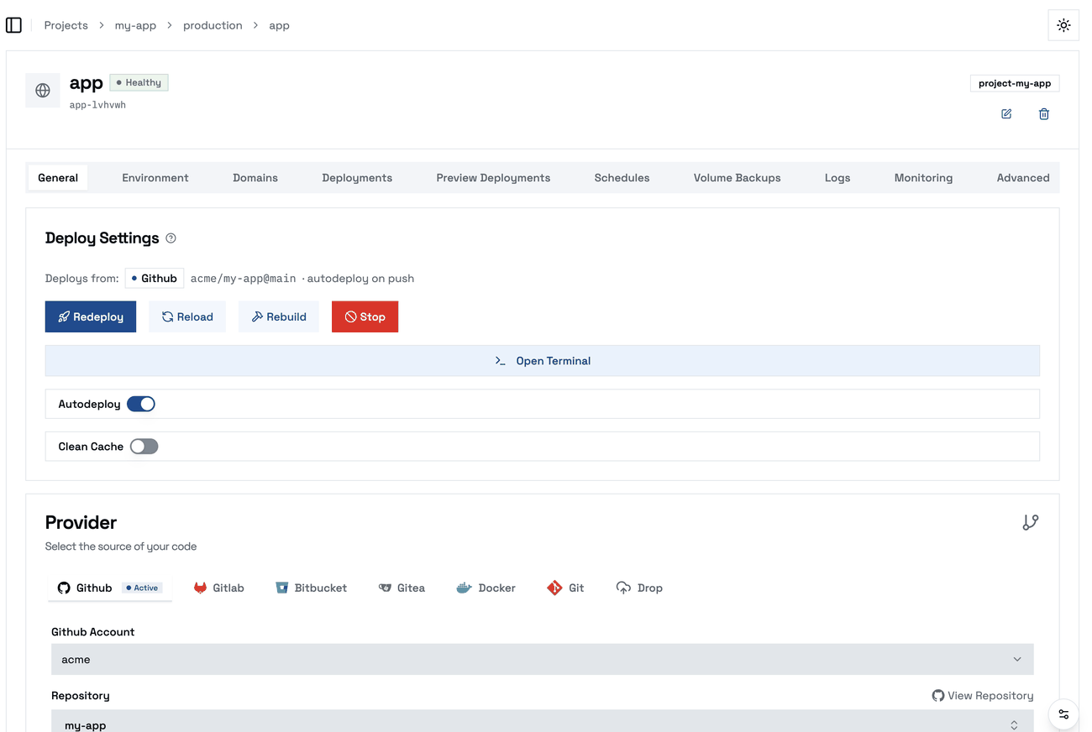Follow the View Repository link
This screenshot has height=732, width=1092.
(x=983, y=696)
